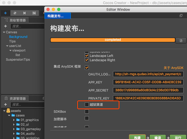Click the 02_ui folder icon
The height and width of the screenshot is (139, 187).
click(x=18, y=125)
